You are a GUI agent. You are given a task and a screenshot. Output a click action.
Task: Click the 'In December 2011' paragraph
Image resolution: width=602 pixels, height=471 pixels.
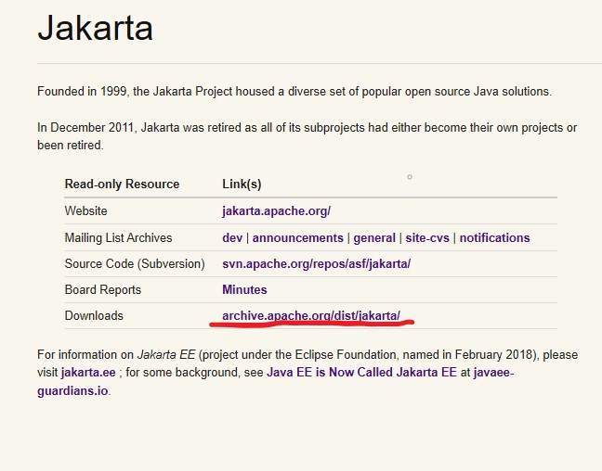tap(308, 136)
